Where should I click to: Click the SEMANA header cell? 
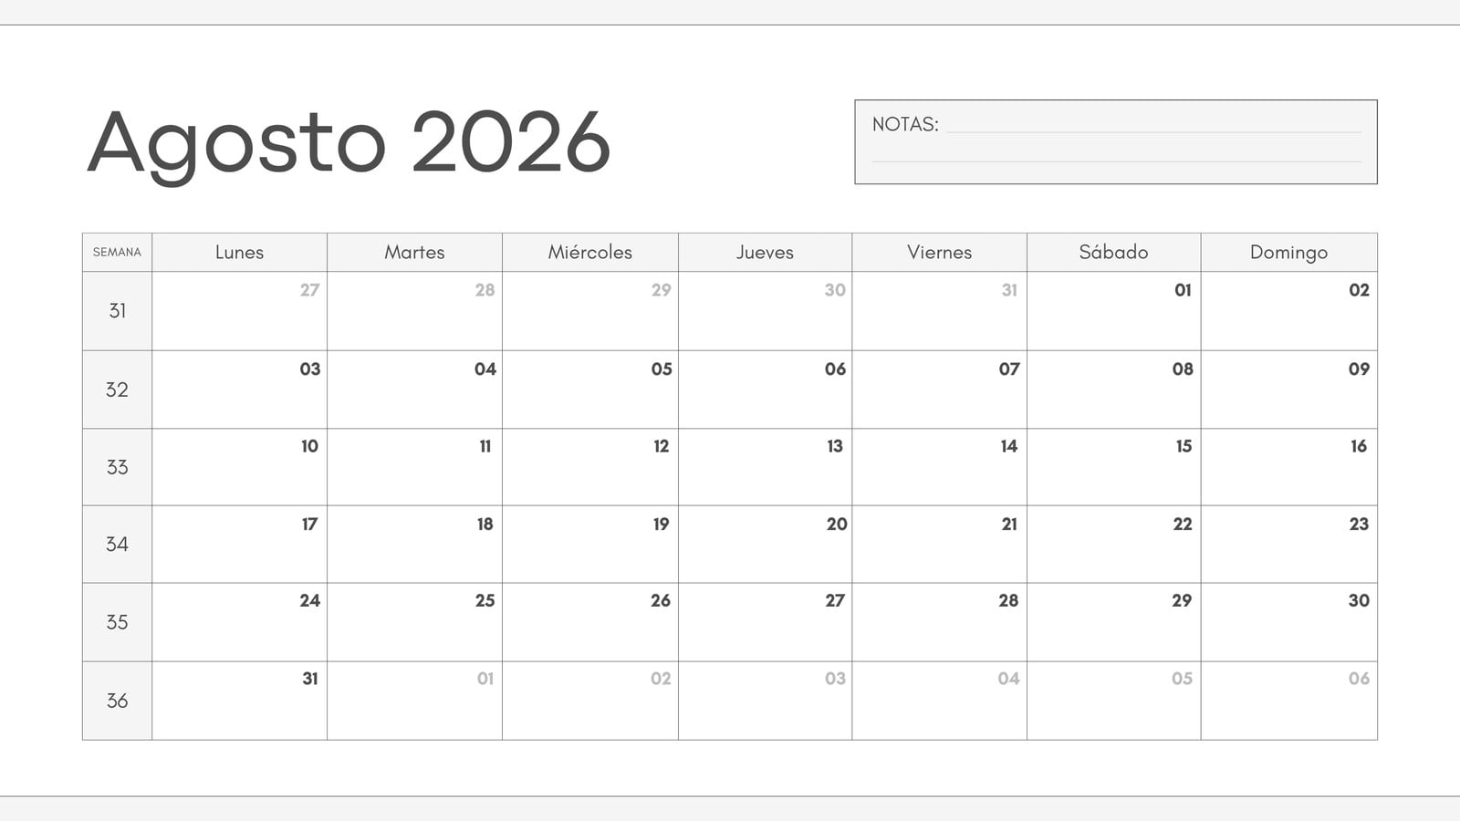(117, 252)
